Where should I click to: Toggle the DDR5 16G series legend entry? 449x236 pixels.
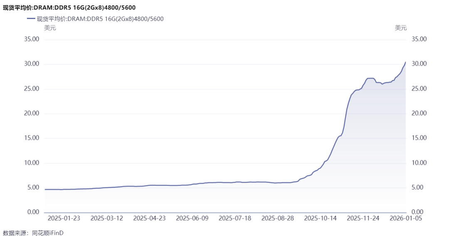point(95,19)
